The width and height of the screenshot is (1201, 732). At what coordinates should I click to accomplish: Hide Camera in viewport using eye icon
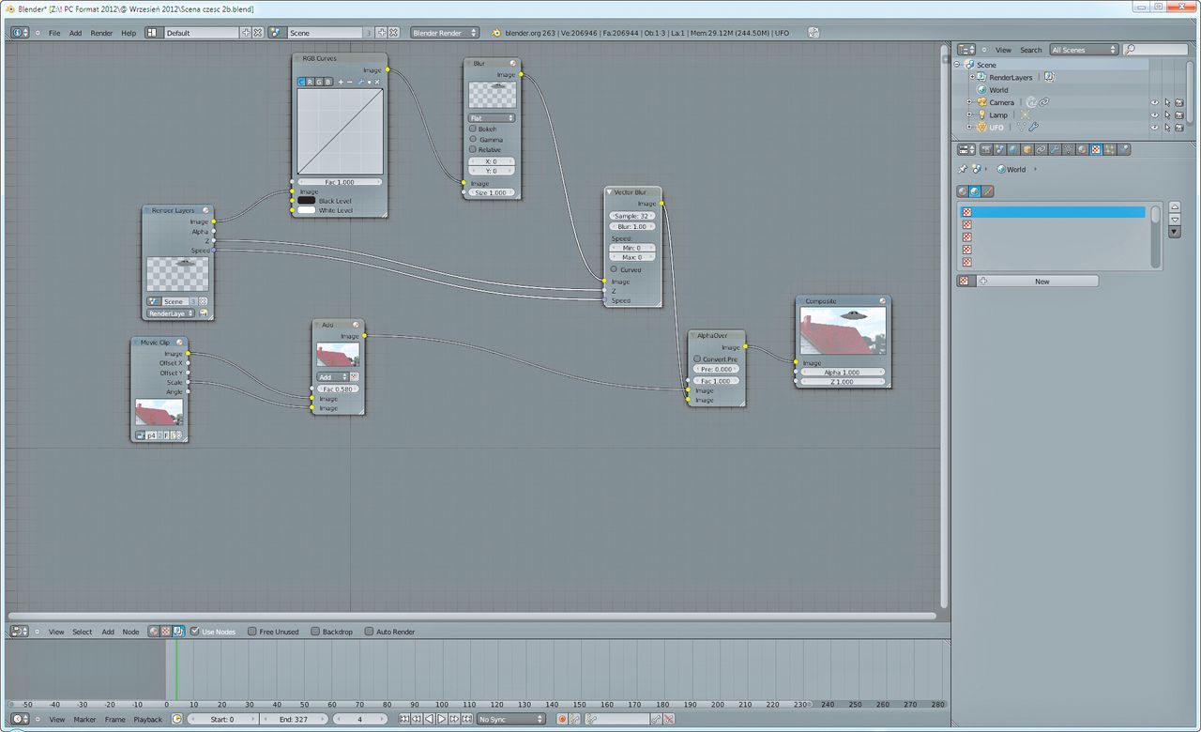pyautogui.click(x=1155, y=102)
